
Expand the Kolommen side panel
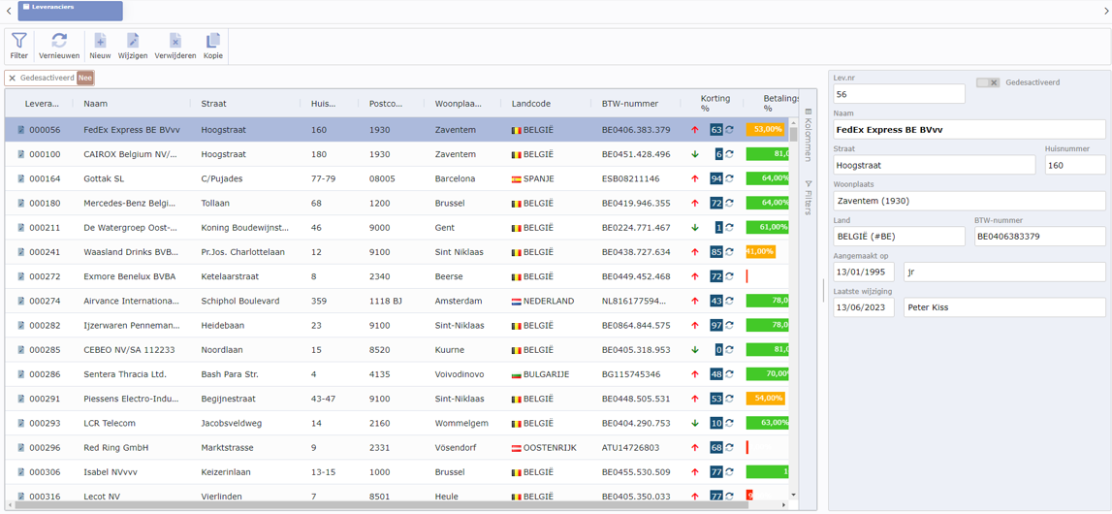808,134
